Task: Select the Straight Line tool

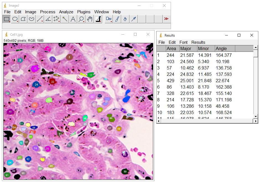Action: (x=40, y=19)
